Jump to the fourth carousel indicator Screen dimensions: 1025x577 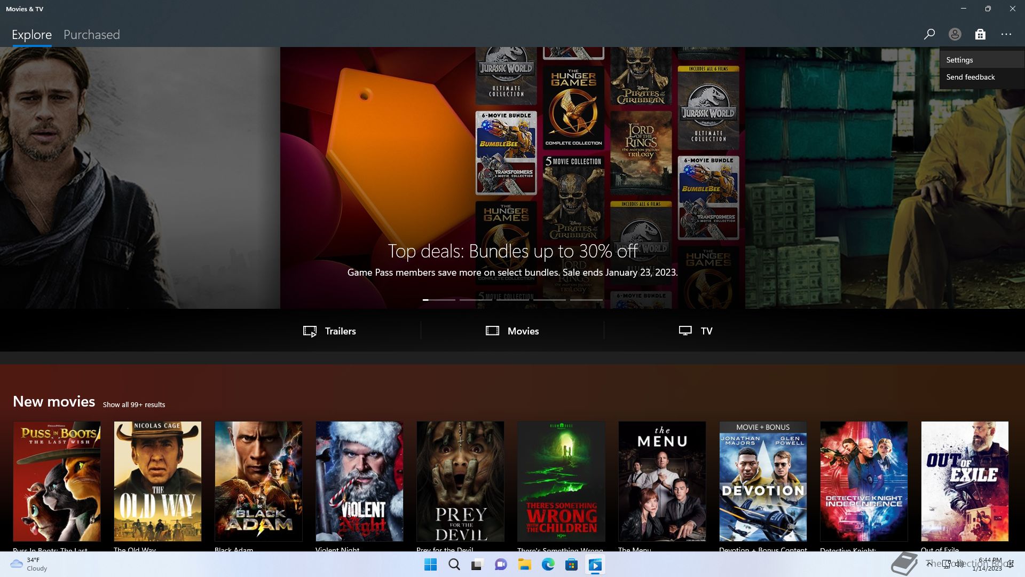(549, 300)
